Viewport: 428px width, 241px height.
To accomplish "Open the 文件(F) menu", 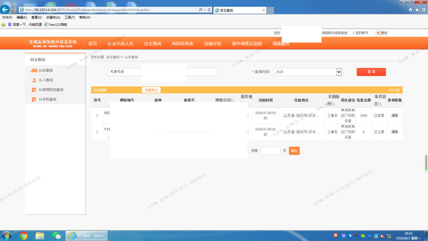I will [x=7, y=17].
